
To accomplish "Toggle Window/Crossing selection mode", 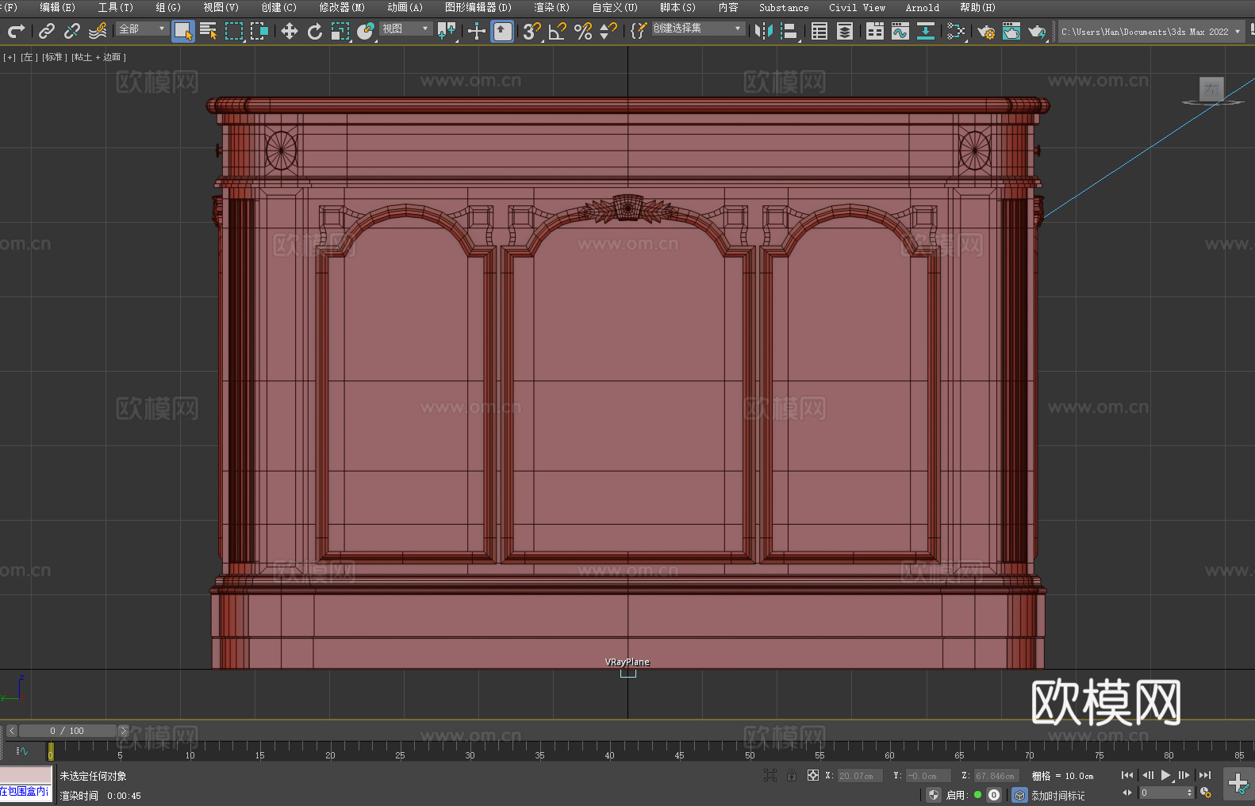I will [259, 31].
